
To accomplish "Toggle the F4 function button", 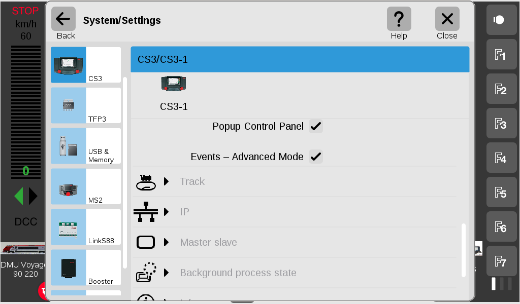I will [501, 158].
